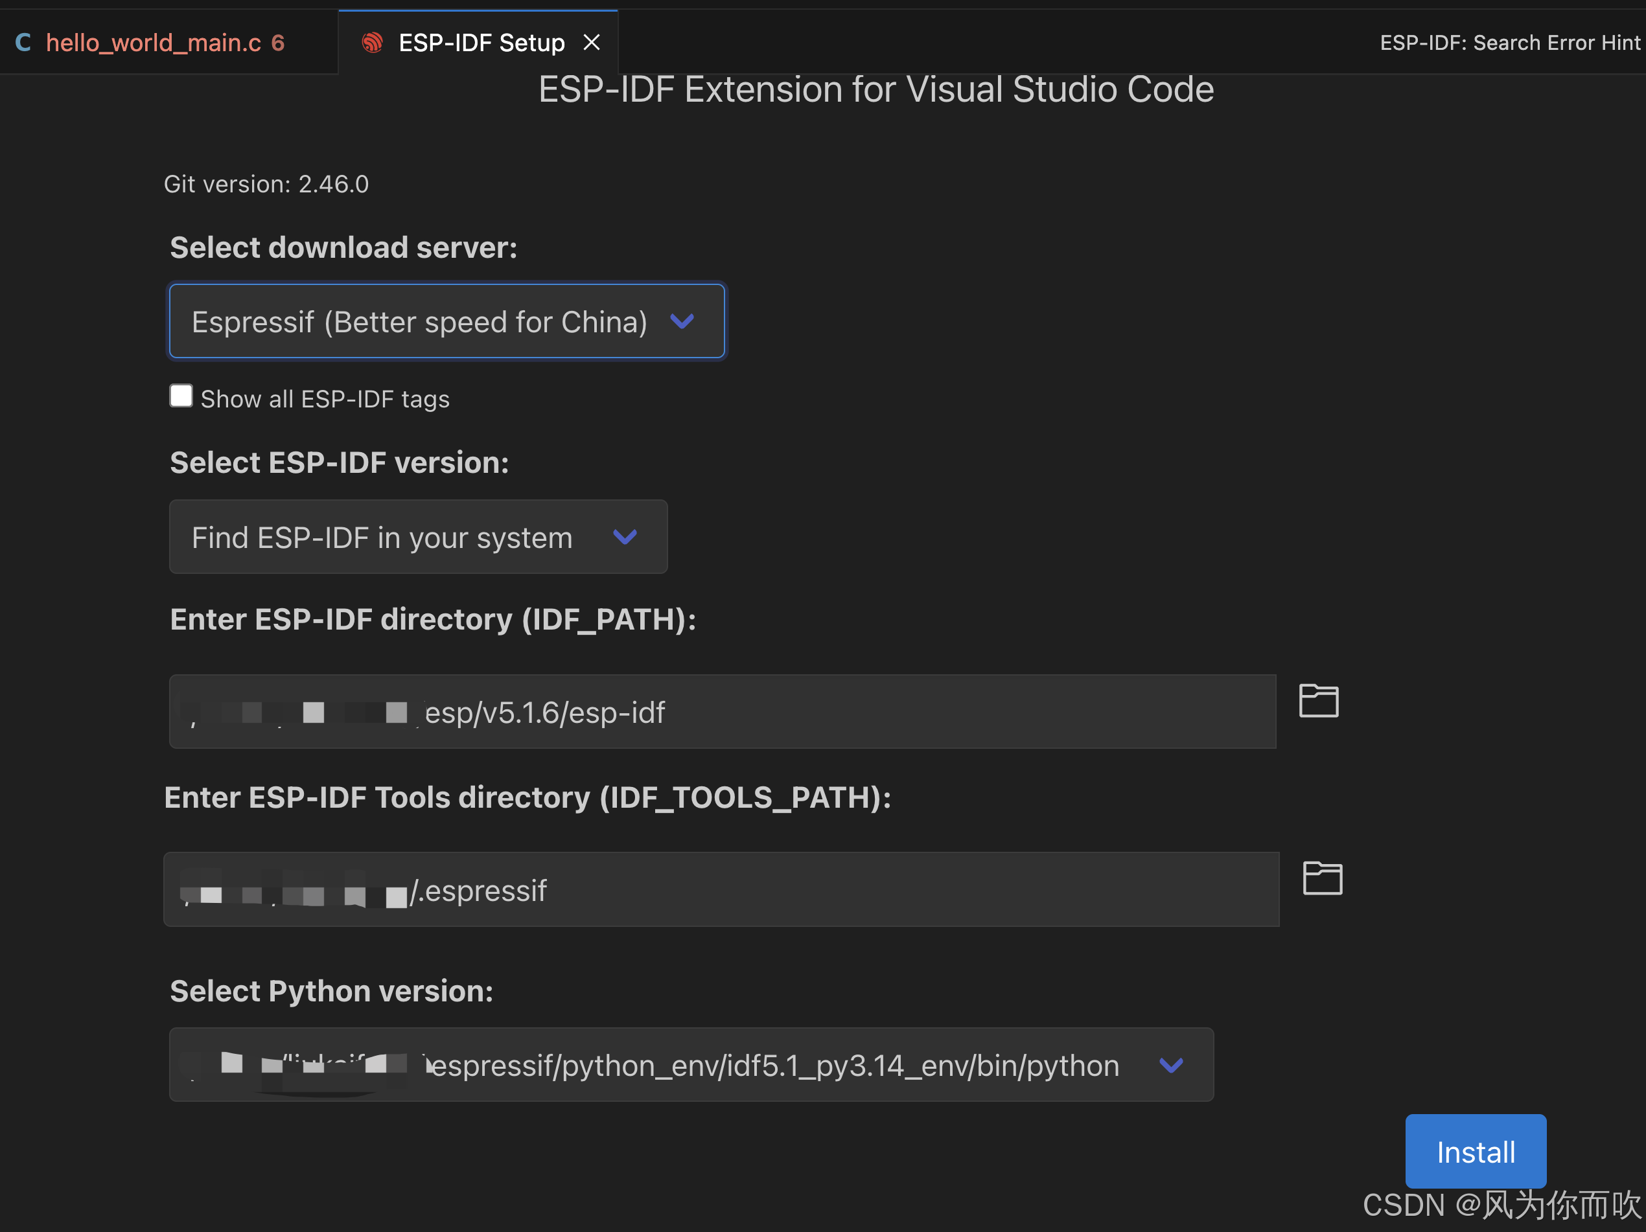This screenshot has width=1646, height=1232.
Task: Click the problem count badge 6 on tab
Action: point(277,42)
